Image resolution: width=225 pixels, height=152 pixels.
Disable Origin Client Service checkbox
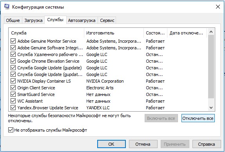13,88
